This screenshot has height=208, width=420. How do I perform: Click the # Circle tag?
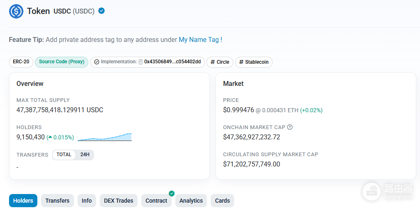(x=220, y=62)
